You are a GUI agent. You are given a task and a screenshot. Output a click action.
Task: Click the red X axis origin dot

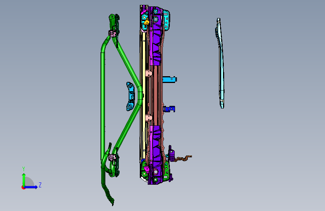point(23,187)
